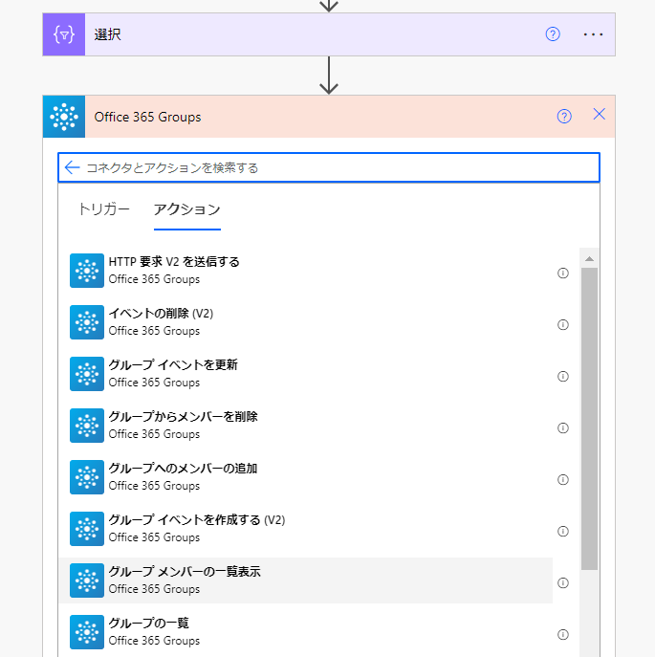Show info for イベントの削除 (V2)
655x657 pixels.
click(563, 325)
